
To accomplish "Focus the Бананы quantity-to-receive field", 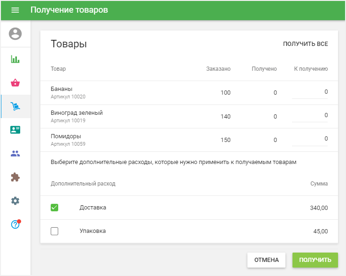I will pos(310,92).
